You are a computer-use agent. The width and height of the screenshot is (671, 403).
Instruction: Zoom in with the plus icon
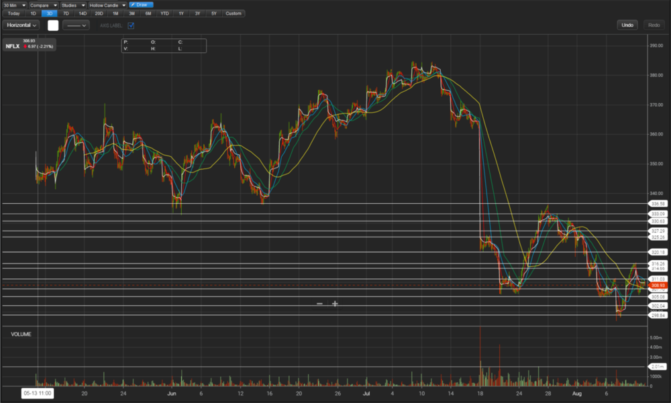tap(335, 304)
